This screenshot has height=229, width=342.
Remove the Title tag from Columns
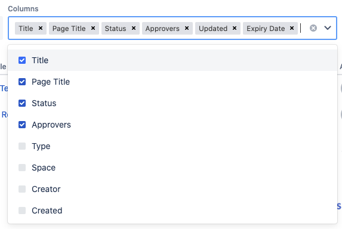[41, 28]
